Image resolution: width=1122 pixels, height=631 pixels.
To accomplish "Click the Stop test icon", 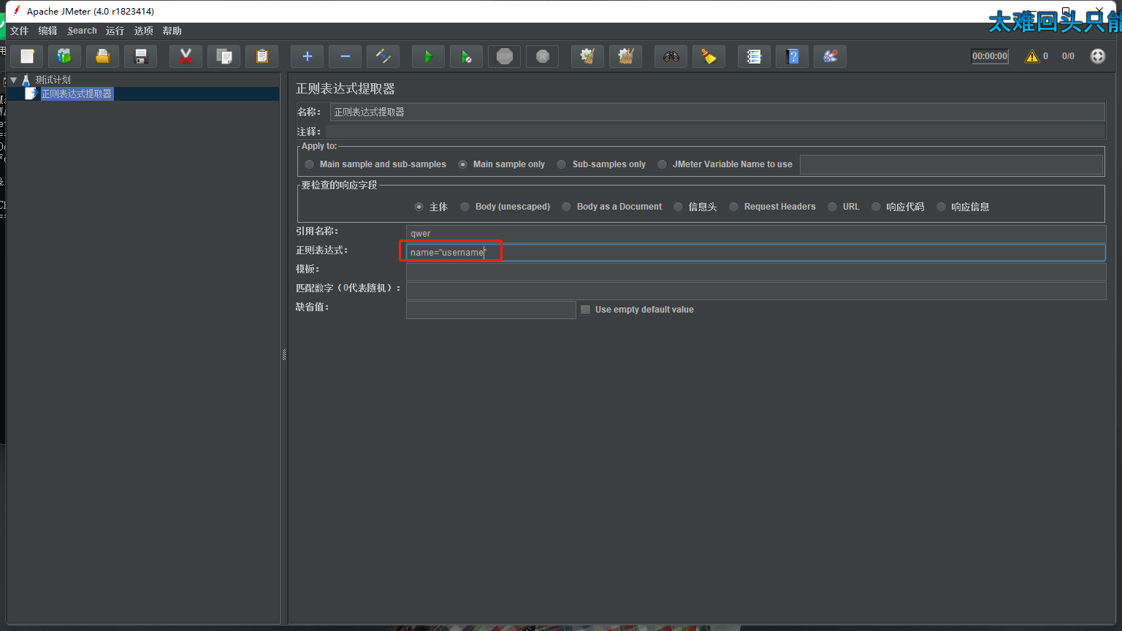I will [505, 56].
